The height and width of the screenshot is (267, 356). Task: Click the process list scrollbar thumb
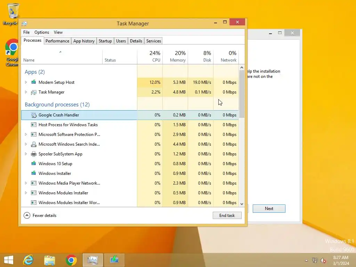(242, 94)
